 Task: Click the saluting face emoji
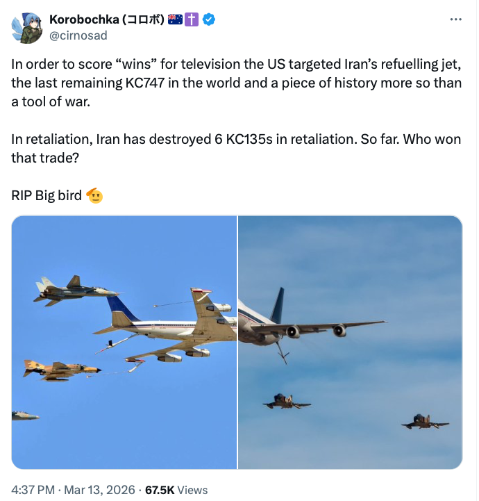[x=94, y=195]
